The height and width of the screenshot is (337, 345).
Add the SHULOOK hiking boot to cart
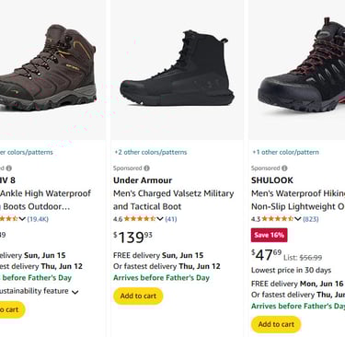pyautogui.click(x=276, y=324)
